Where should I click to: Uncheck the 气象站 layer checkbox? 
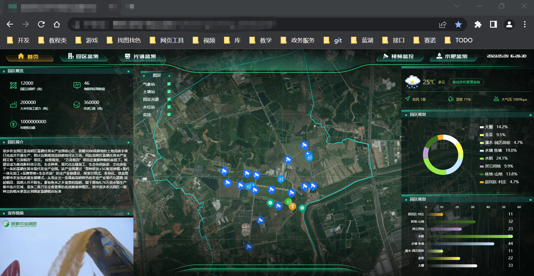tap(169, 84)
